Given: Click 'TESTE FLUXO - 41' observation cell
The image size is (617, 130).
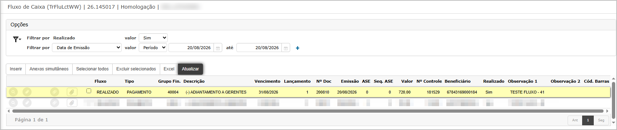Looking at the screenshot, I should pos(527,92).
